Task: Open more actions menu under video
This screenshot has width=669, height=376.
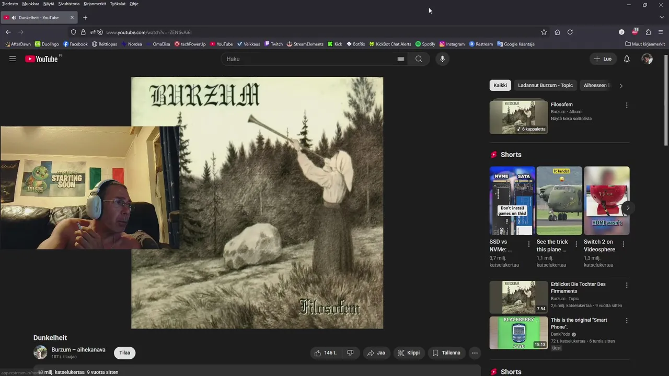Action: pos(475,353)
